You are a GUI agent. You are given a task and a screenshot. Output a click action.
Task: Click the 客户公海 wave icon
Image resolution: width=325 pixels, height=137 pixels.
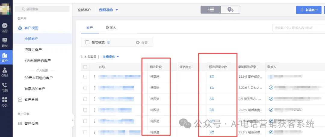pyautogui.click(x=20, y=123)
